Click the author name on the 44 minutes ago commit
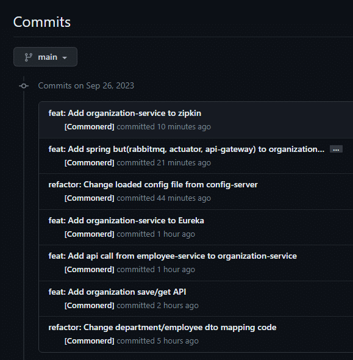Viewport: 353px width, 360px height. tap(90, 198)
